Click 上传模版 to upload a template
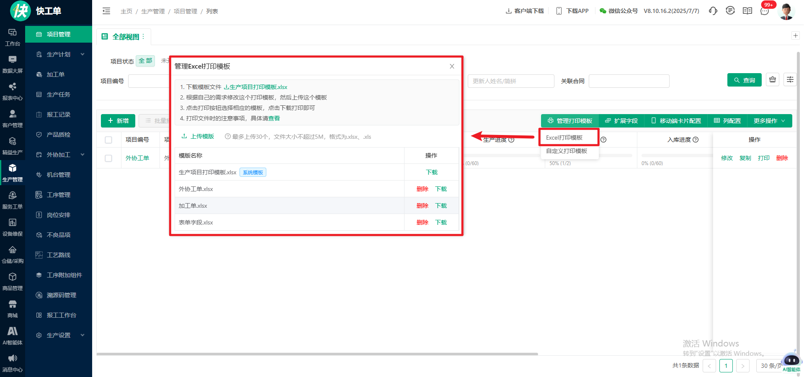 click(198, 136)
